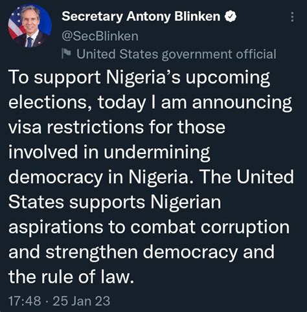Click the phrase 'To support Nigeria's upcoming'
307x312 pixels.
click(139, 78)
